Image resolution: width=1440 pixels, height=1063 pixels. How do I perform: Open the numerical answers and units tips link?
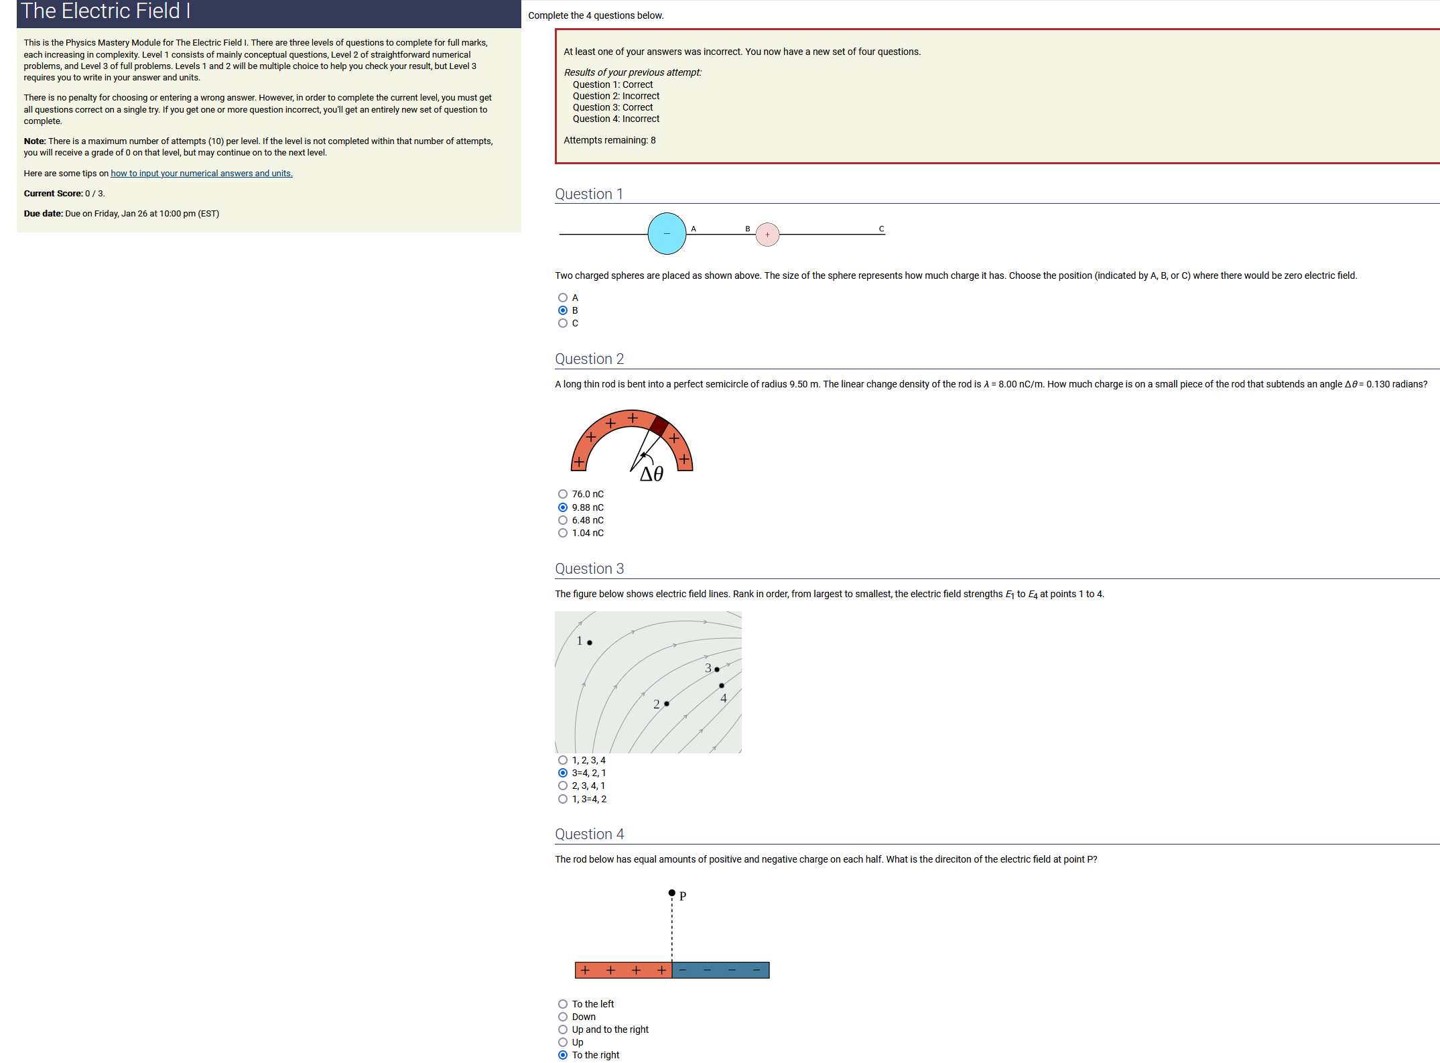[201, 174]
